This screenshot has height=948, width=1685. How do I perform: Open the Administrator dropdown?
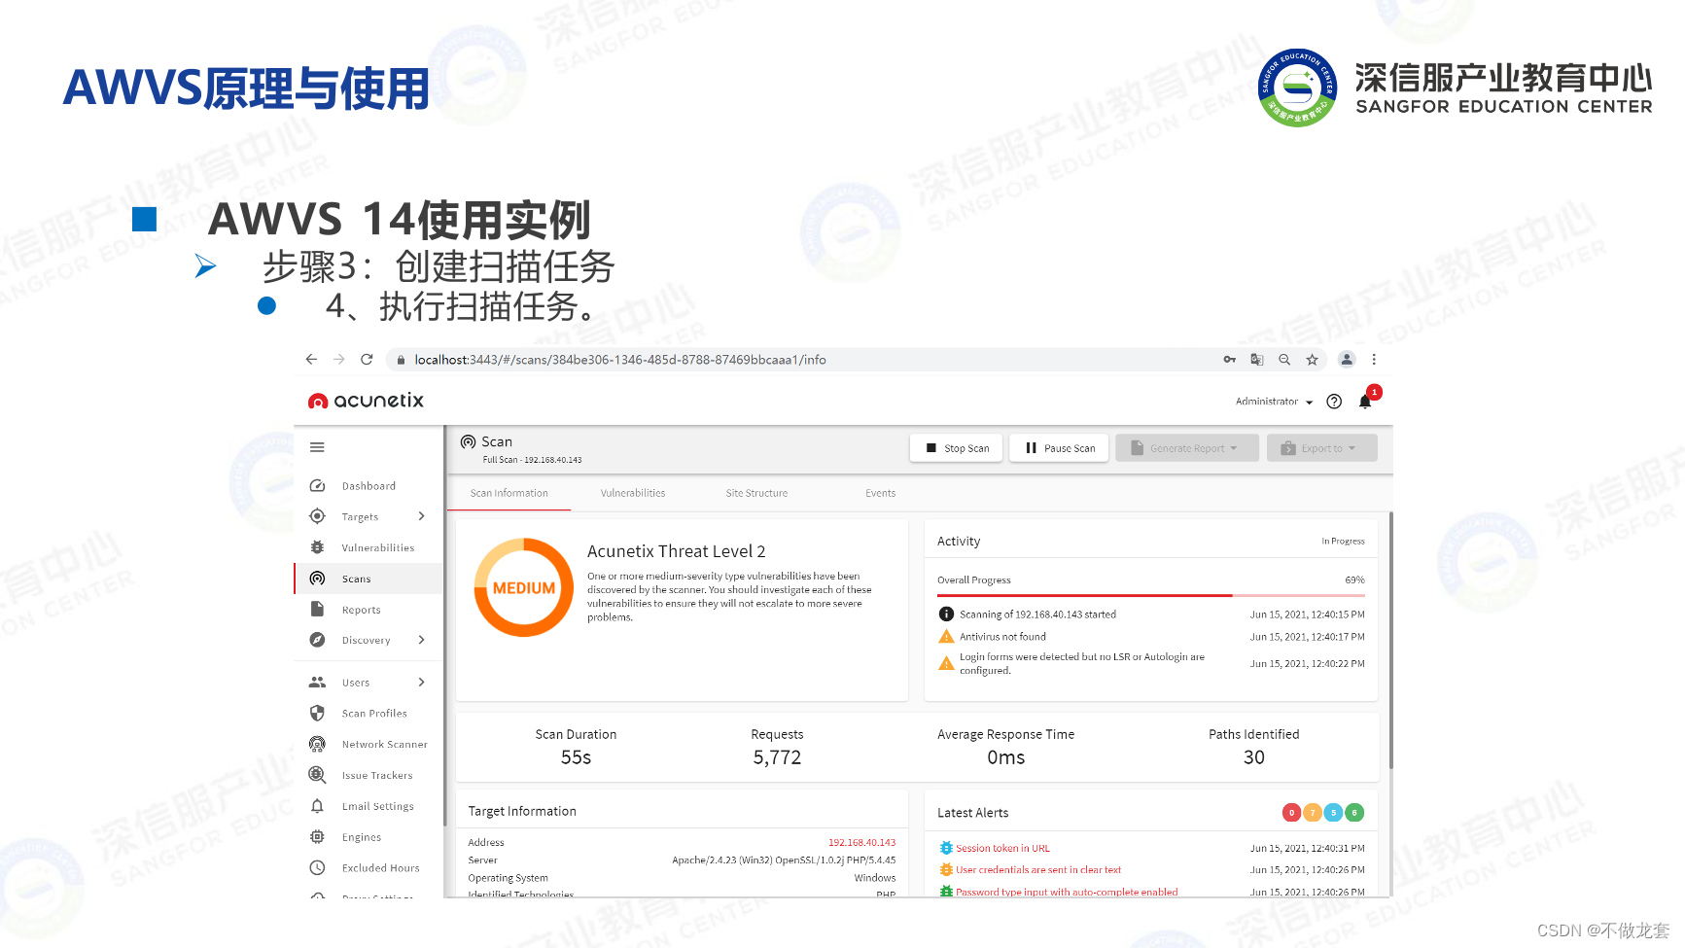coord(1274,402)
